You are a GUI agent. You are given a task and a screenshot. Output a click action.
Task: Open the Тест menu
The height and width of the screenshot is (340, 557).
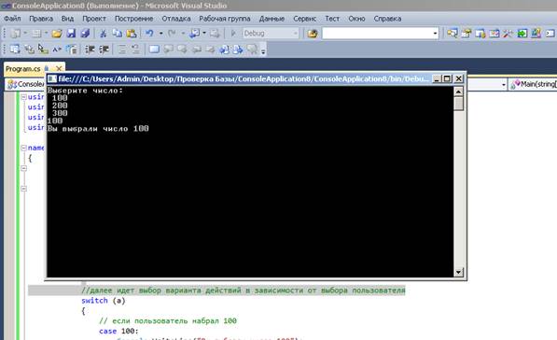pos(332,19)
